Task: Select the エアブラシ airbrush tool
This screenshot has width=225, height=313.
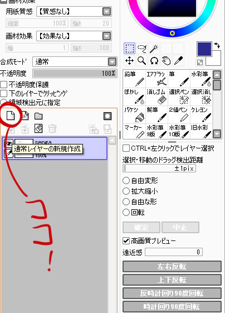Action: click(156, 79)
